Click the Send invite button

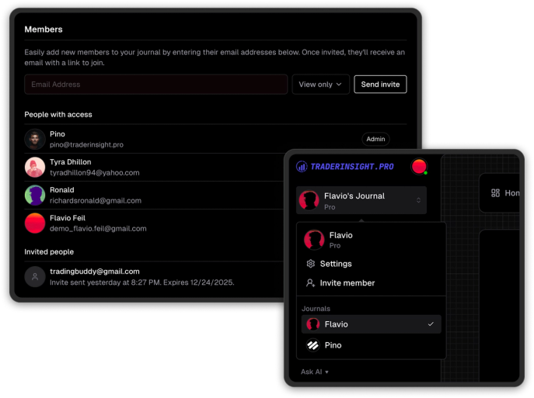(380, 85)
